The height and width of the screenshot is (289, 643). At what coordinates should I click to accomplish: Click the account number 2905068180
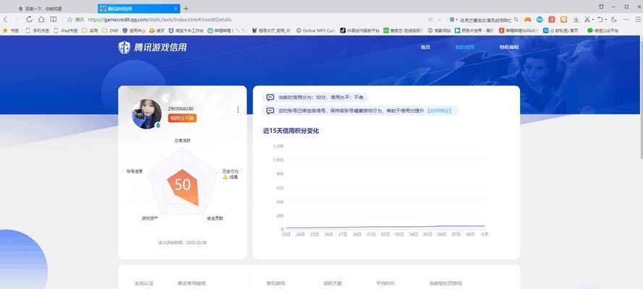click(181, 108)
